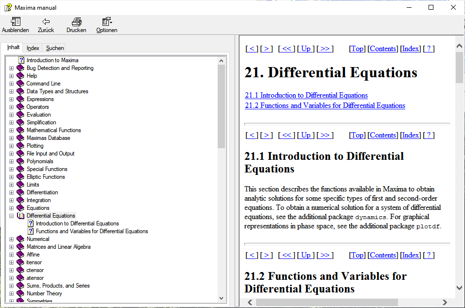
Task: Click the Introduction to Maxima page icon
Action: 21,60
